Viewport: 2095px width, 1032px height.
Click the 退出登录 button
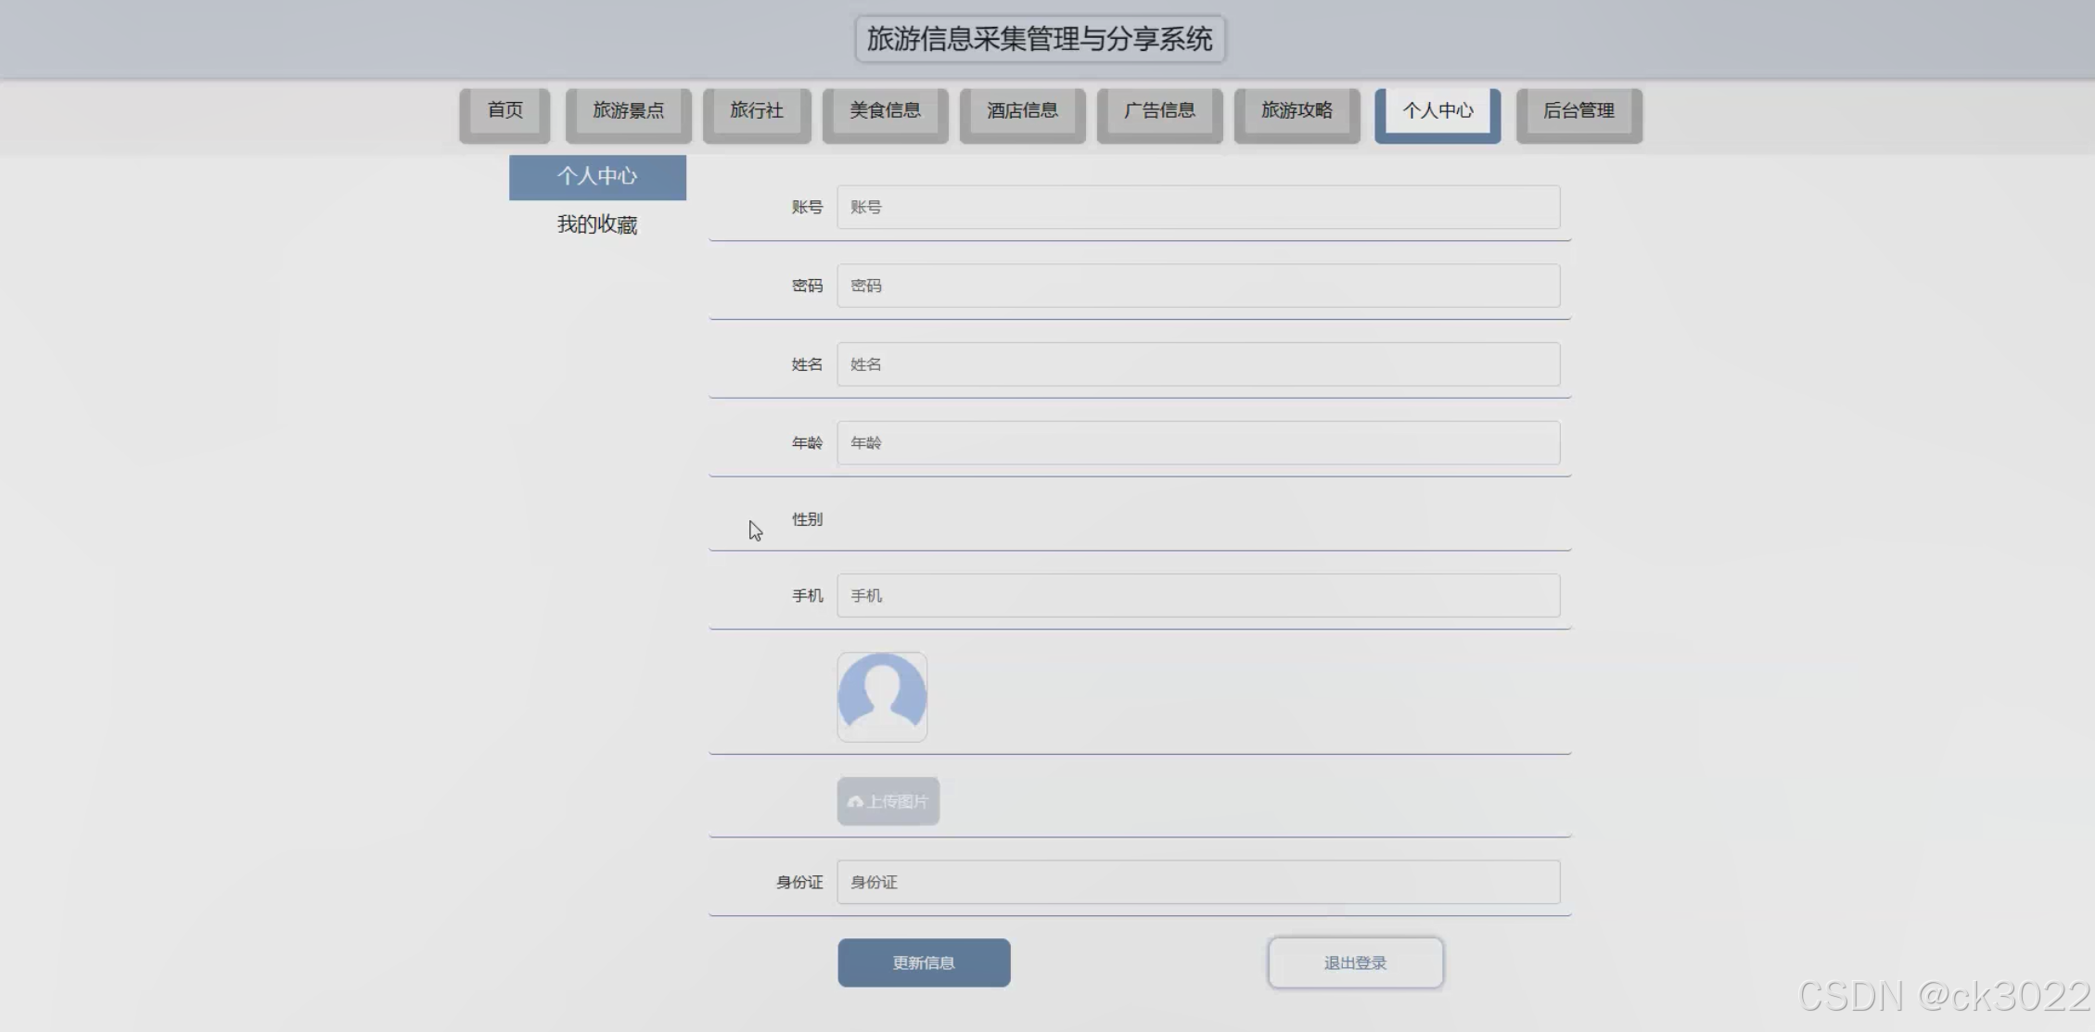[x=1355, y=962]
